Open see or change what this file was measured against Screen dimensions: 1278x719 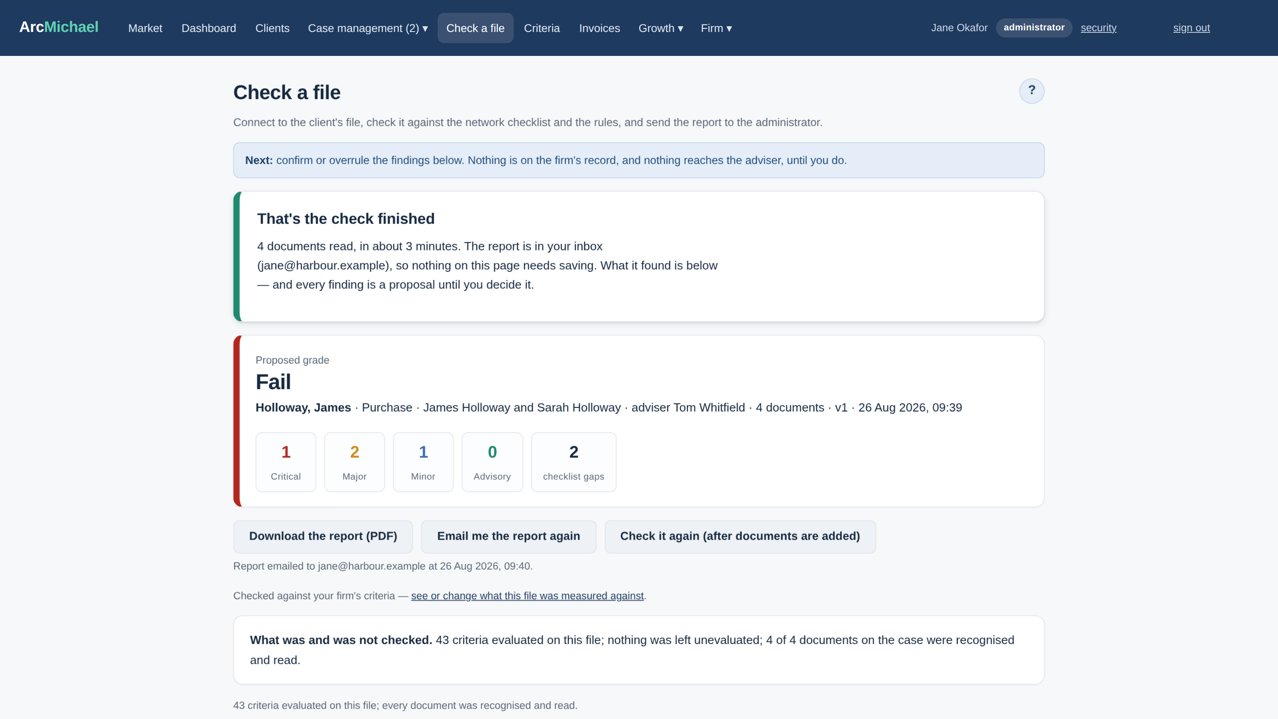click(x=527, y=596)
